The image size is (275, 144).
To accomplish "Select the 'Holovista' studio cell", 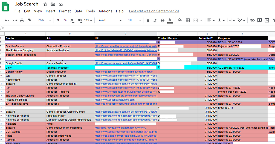I will pos(25,124).
